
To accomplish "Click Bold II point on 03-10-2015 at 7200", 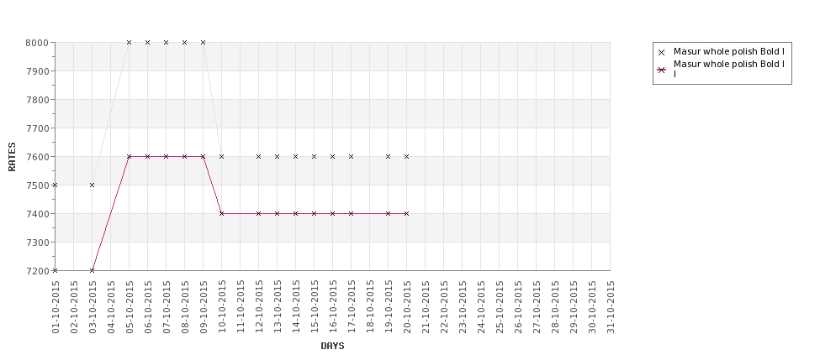I will pyautogui.click(x=92, y=270).
